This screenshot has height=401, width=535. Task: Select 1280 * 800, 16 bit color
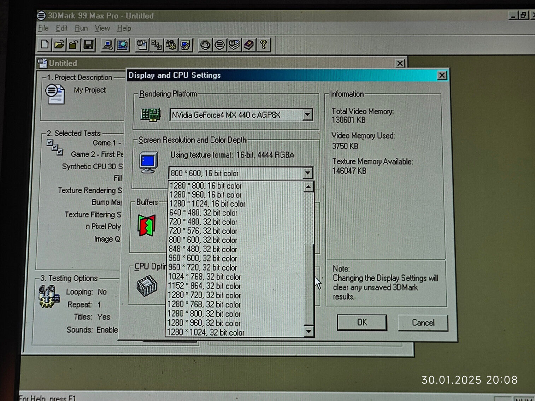tap(236, 185)
